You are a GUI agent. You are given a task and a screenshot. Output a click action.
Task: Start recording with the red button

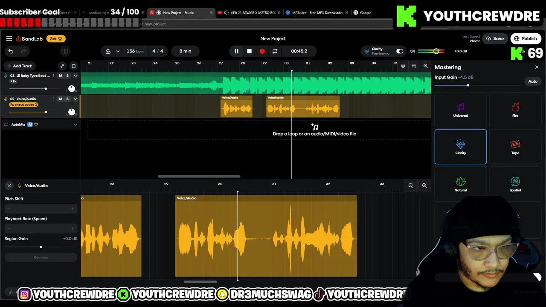pos(262,51)
